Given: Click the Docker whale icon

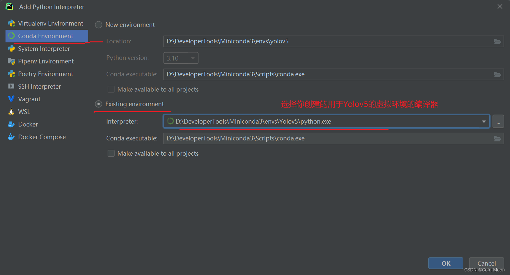Looking at the screenshot, I should pyautogui.click(x=11, y=124).
